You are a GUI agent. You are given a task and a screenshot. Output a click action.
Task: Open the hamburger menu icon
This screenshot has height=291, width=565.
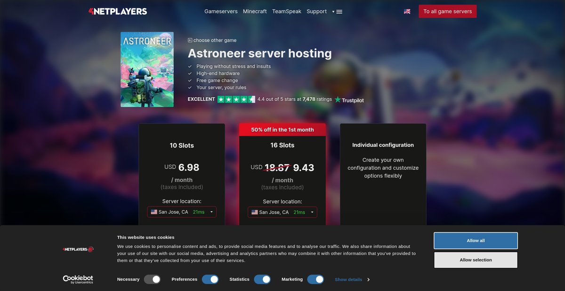339,12
